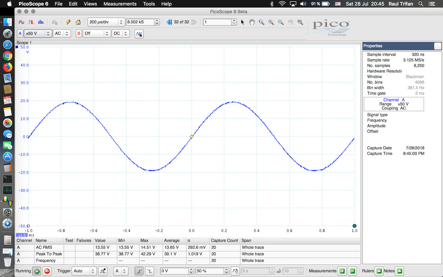
Task: Open Terminal from the Dock
Action: (x=8, y=179)
